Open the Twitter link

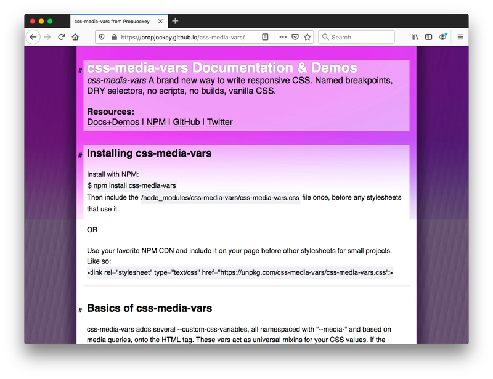[x=220, y=122]
